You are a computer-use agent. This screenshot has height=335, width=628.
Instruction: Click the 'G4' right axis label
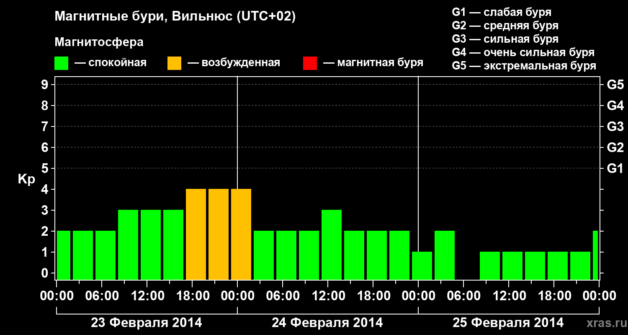[615, 106]
